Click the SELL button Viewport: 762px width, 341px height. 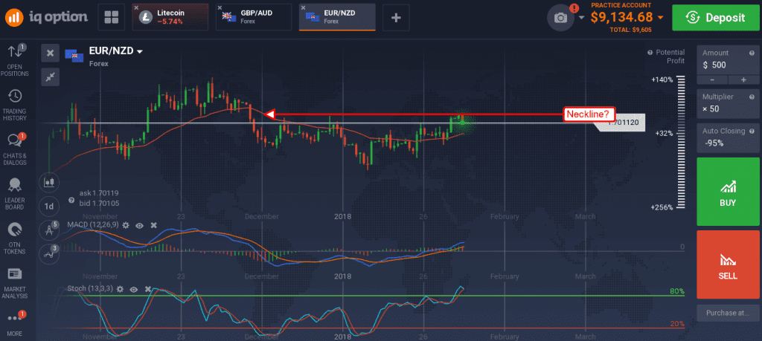click(x=728, y=264)
